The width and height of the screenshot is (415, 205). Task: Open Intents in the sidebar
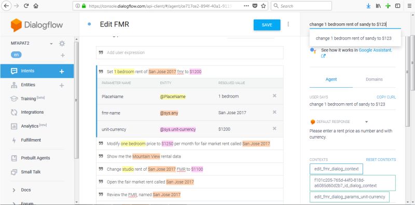point(37,71)
